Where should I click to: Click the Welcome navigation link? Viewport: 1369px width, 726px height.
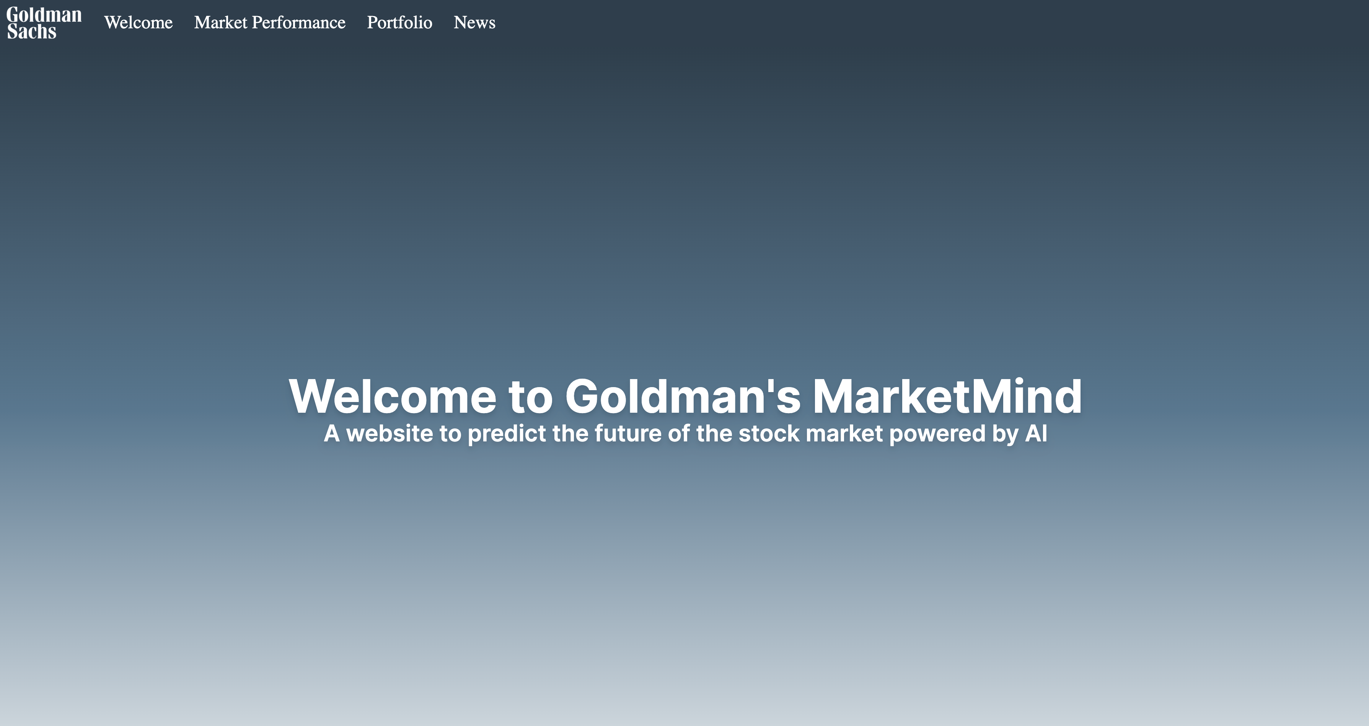point(139,22)
